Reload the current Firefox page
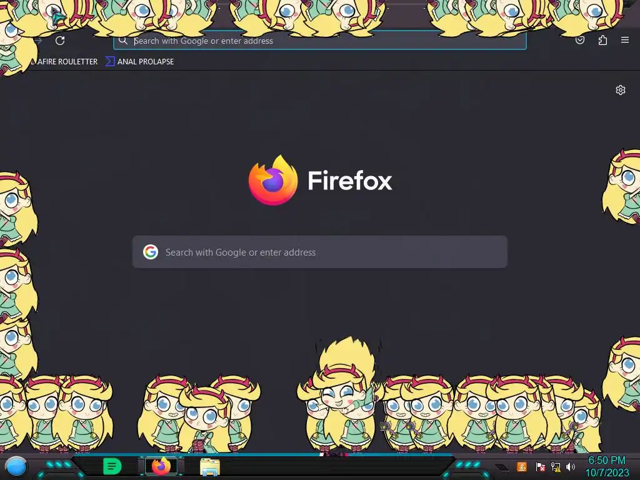This screenshot has width=640, height=480. pyautogui.click(x=60, y=41)
